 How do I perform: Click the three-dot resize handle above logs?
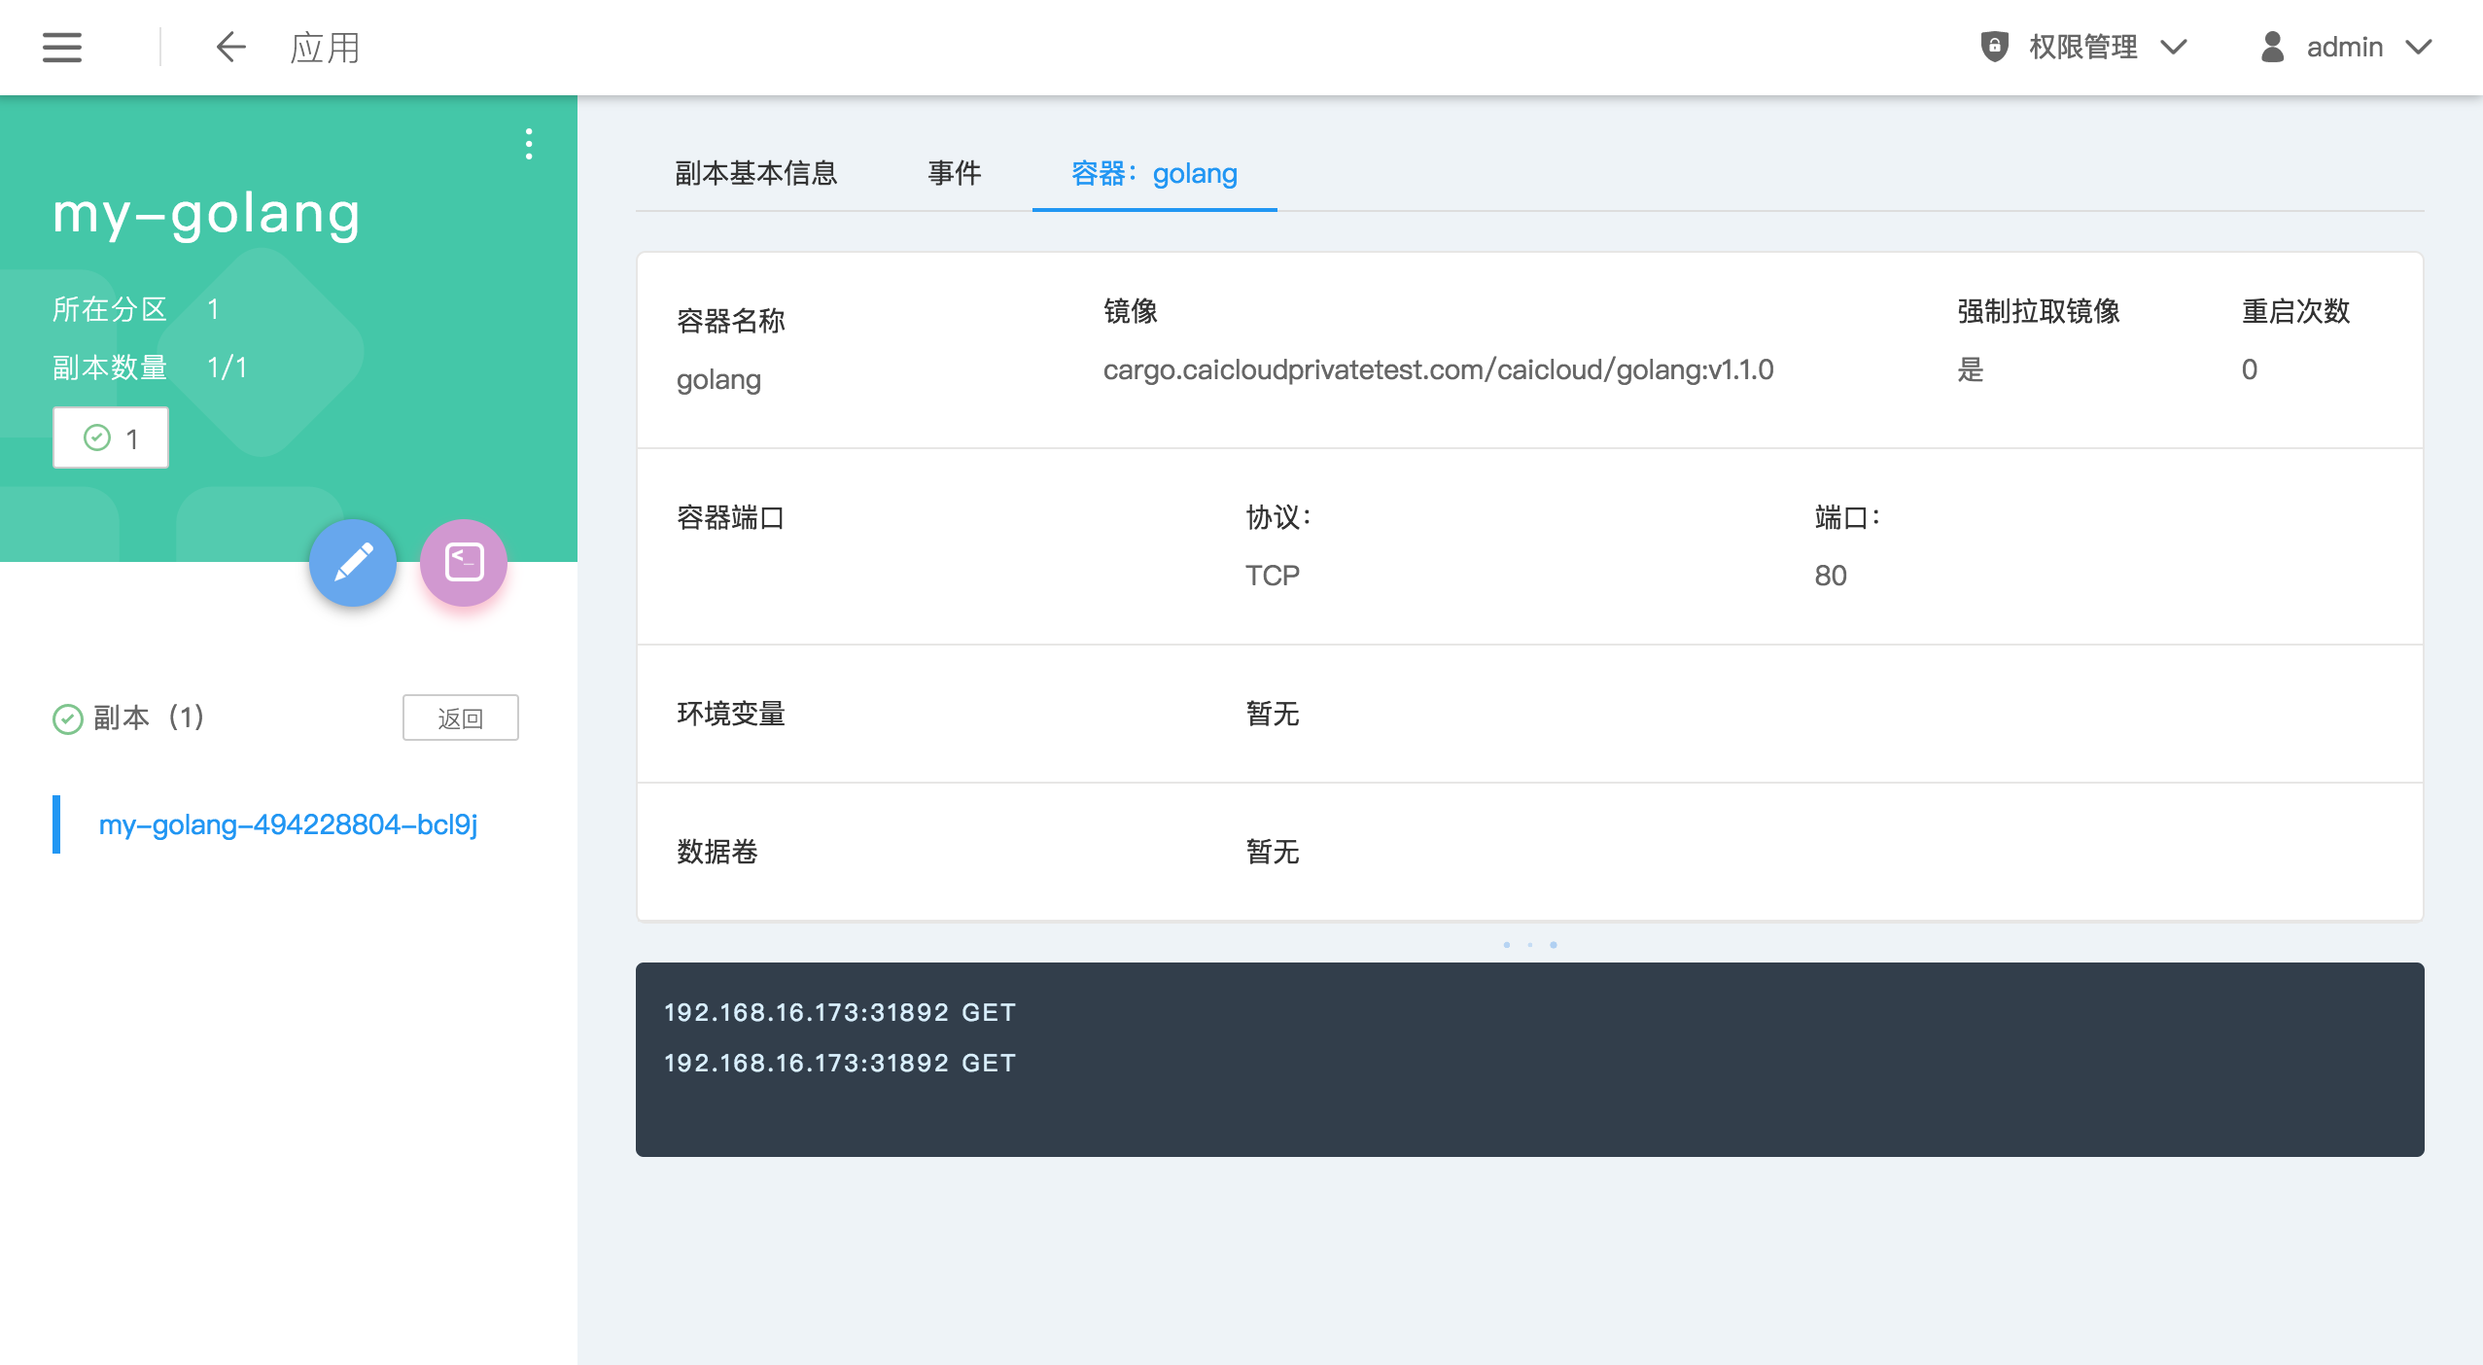(1529, 944)
